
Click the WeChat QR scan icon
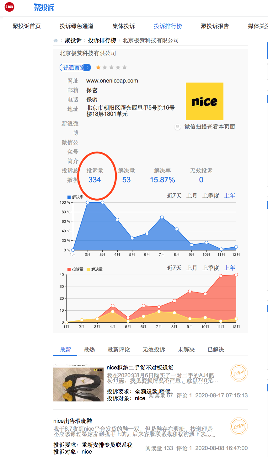click(178, 127)
